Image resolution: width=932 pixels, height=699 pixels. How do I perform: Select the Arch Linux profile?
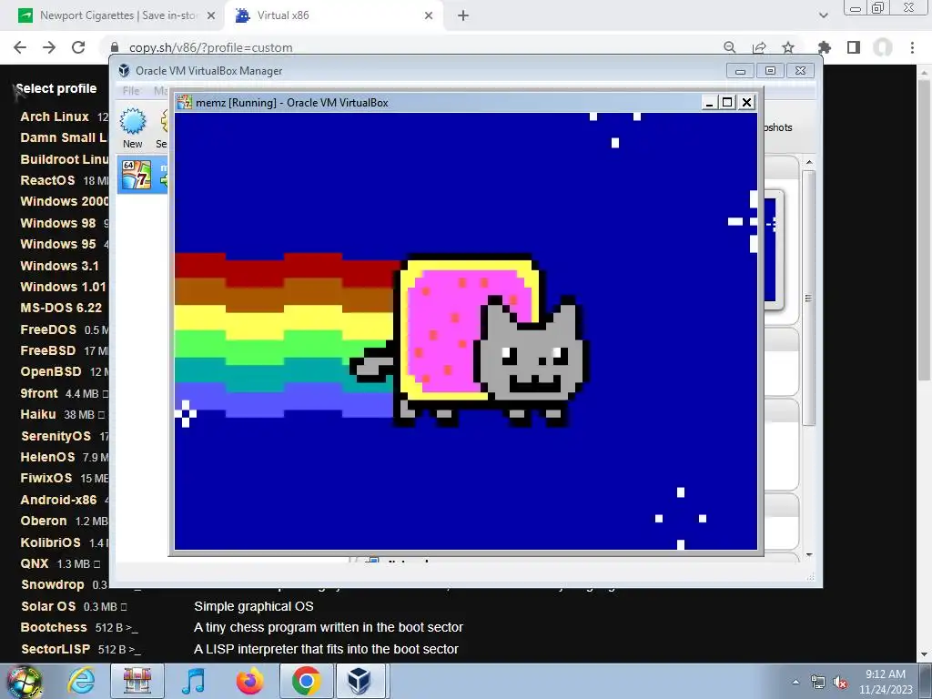click(54, 116)
